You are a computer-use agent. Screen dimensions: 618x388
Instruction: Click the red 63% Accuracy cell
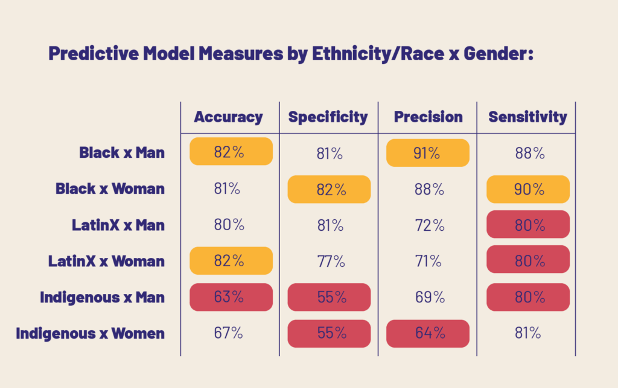[x=229, y=297]
